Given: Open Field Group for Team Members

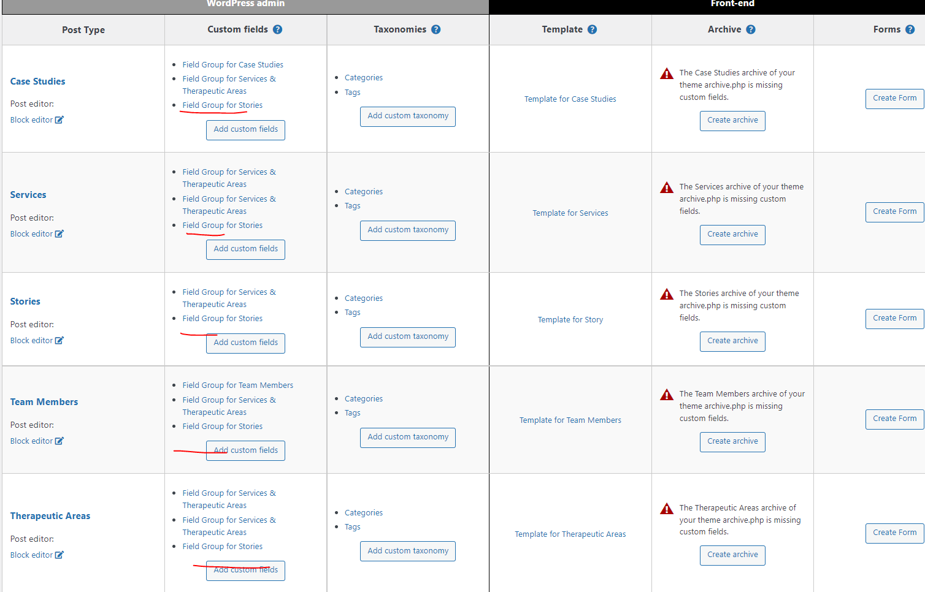Looking at the screenshot, I should coord(237,385).
